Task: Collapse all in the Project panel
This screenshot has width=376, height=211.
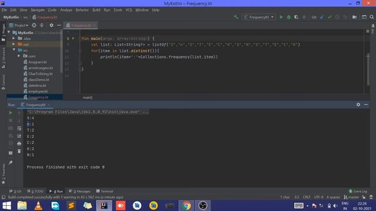Action: 42,25
